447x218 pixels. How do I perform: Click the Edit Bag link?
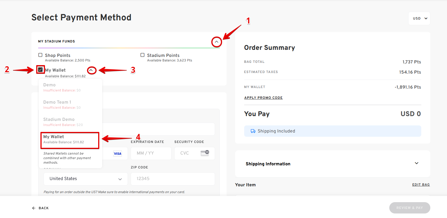[421, 185]
